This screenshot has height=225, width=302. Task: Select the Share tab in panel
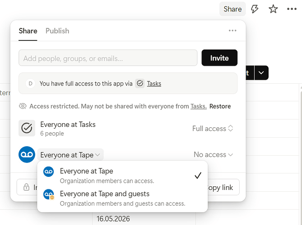pos(28,31)
